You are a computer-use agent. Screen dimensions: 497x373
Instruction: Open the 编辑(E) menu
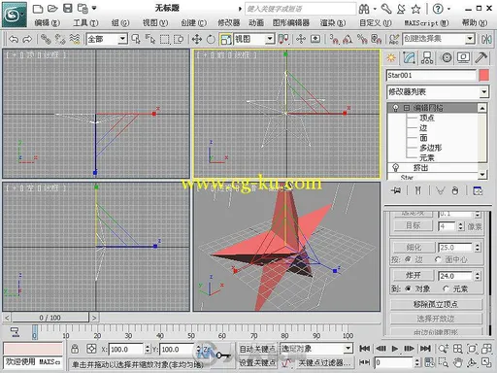[x=47, y=23]
